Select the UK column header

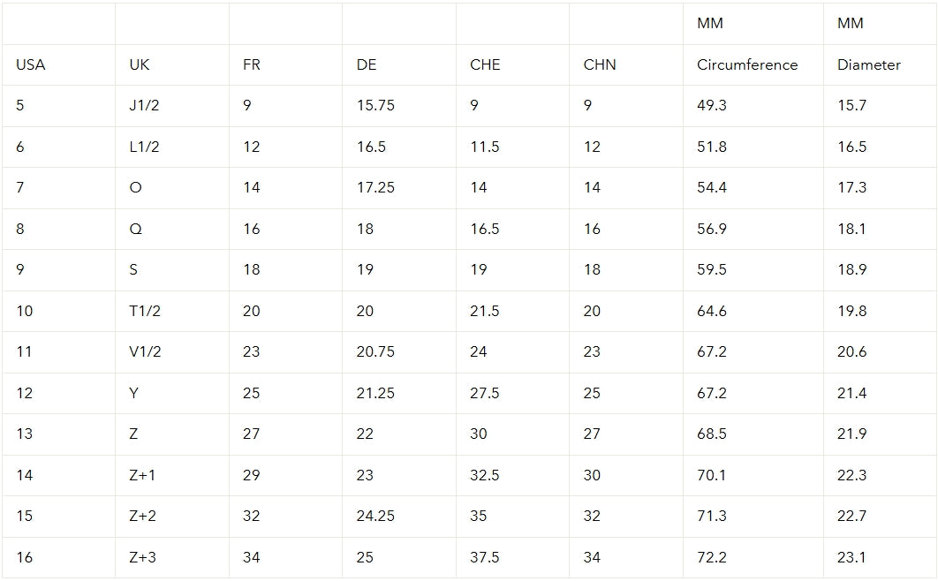(x=140, y=64)
